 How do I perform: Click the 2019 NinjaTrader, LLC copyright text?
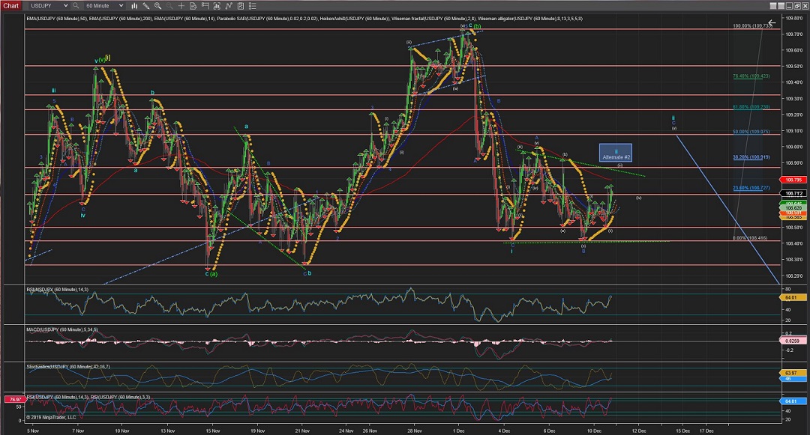pyautogui.click(x=51, y=418)
